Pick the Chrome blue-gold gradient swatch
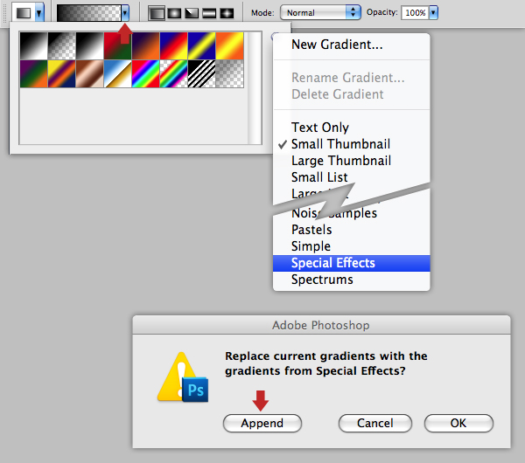This screenshot has width=525, height=463. pos(118,74)
